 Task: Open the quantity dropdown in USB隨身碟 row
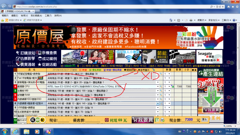click(169, 108)
